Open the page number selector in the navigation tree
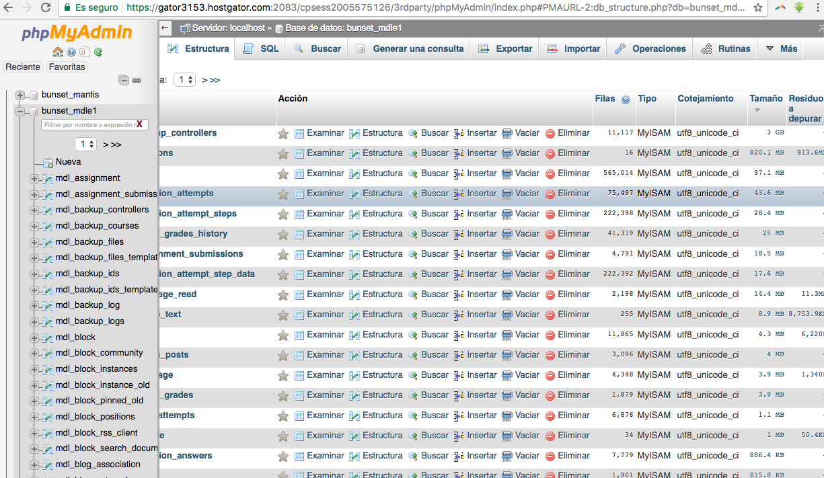Viewport: 824px width, 478px height. point(86,145)
